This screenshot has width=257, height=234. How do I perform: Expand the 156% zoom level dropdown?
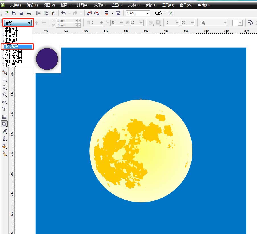(148, 13)
